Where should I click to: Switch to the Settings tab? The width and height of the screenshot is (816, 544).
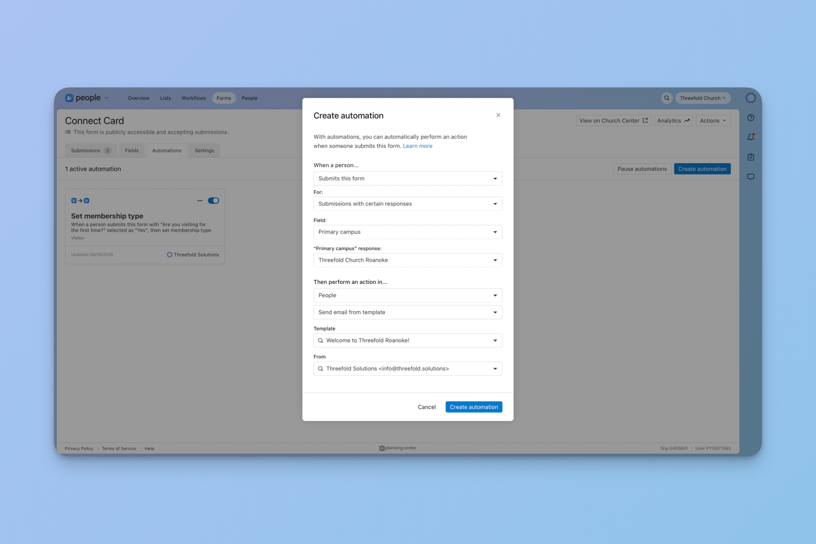tap(205, 151)
